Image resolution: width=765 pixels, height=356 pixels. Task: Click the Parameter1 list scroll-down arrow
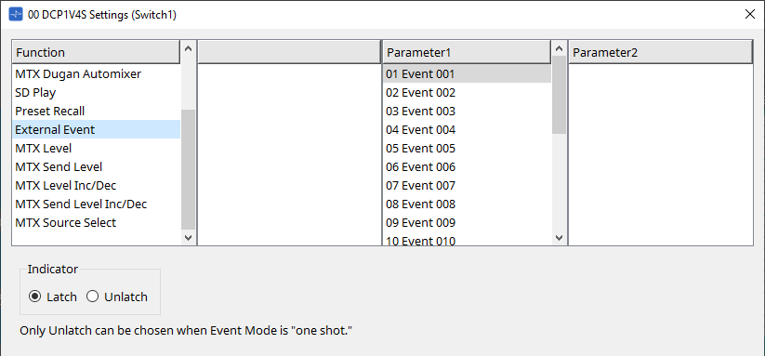[x=560, y=238]
